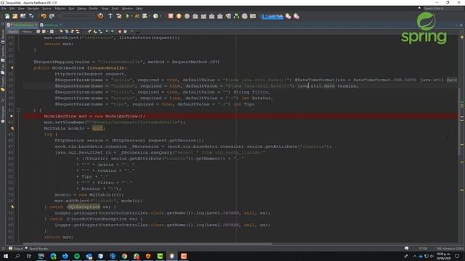Viewport: 465px width, 261px height.
Task: Open the dropdown arrow next to Profile Project
Action: point(161,16)
